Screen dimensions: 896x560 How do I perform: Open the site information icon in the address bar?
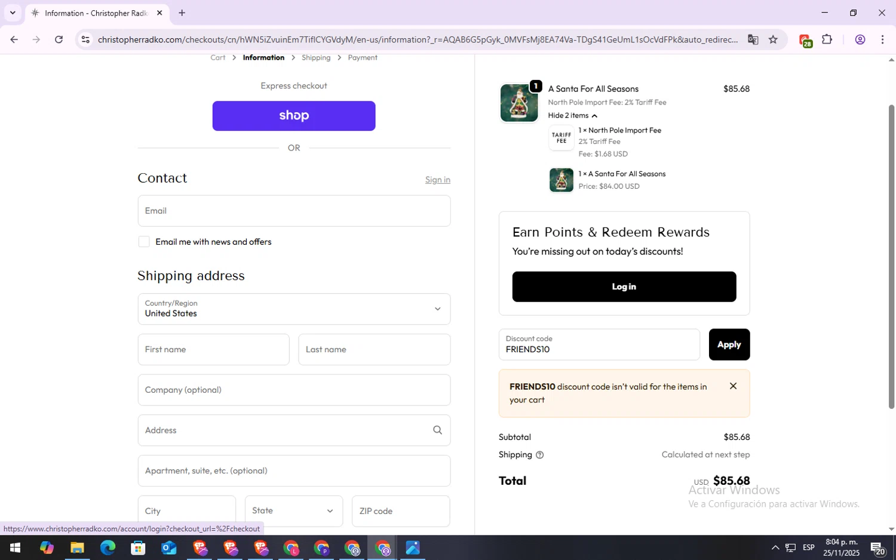(x=85, y=39)
